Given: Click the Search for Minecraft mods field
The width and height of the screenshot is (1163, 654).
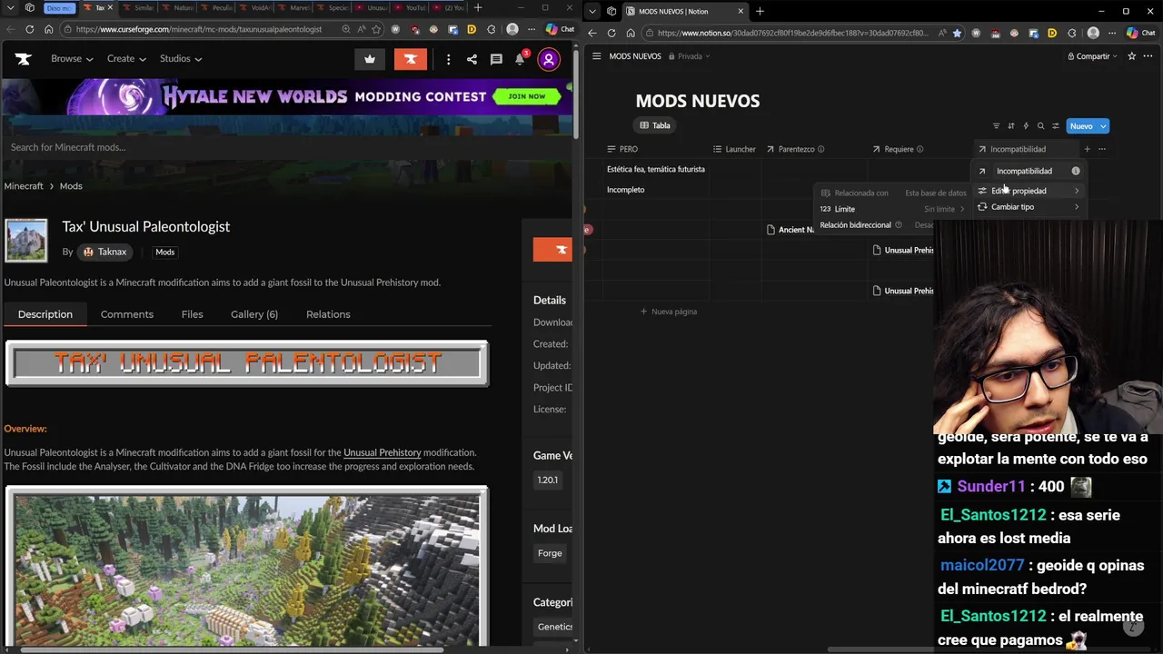Looking at the screenshot, I should tap(287, 147).
